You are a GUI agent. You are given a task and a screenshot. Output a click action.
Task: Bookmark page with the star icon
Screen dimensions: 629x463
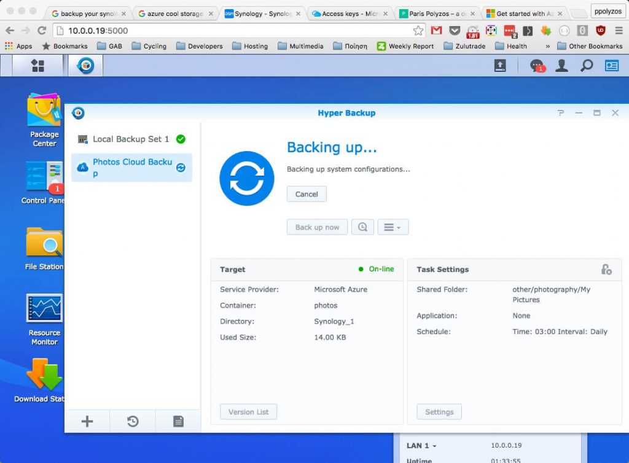point(418,31)
